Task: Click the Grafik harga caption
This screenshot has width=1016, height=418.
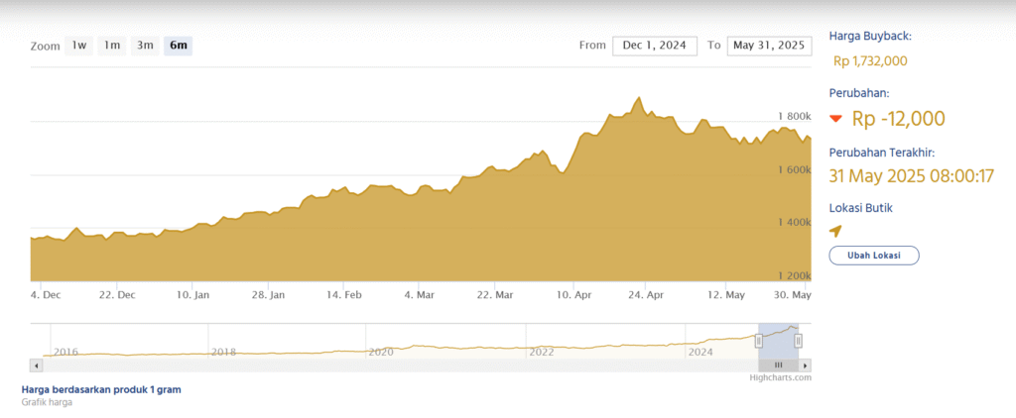Action: coord(47,402)
